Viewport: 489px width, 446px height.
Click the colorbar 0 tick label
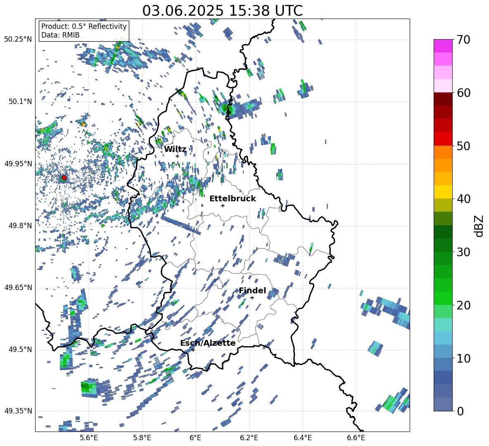tap(460, 411)
